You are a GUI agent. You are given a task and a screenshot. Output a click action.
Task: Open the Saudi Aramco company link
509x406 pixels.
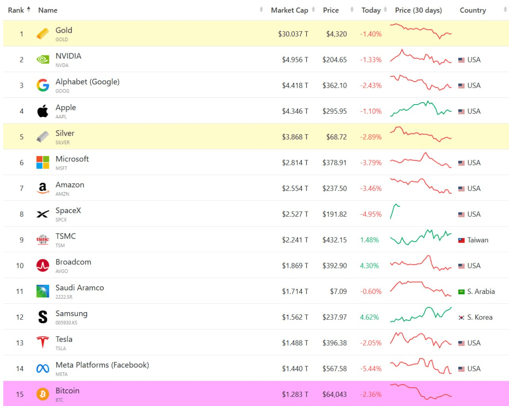(x=80, y=288)
